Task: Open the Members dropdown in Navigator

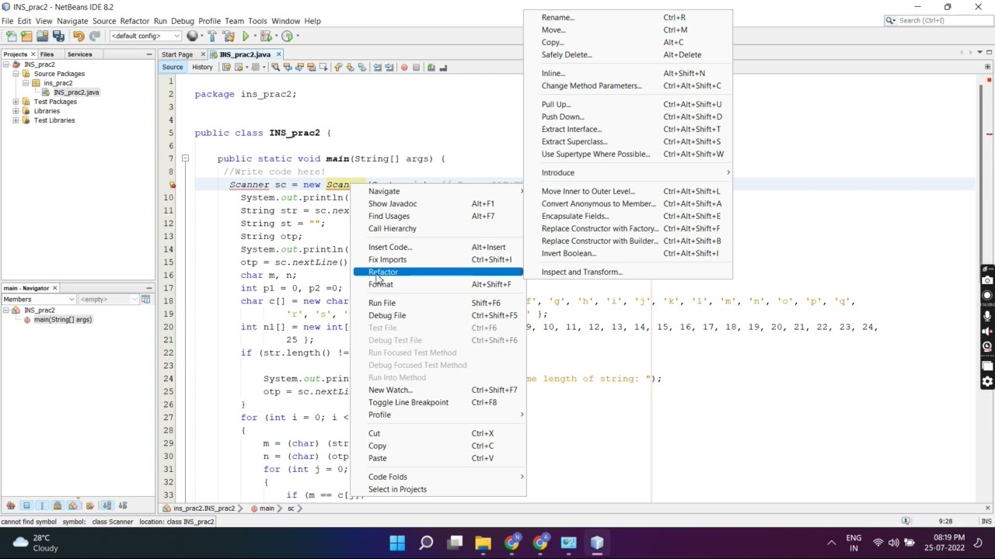Action: [x=39, y=299]
